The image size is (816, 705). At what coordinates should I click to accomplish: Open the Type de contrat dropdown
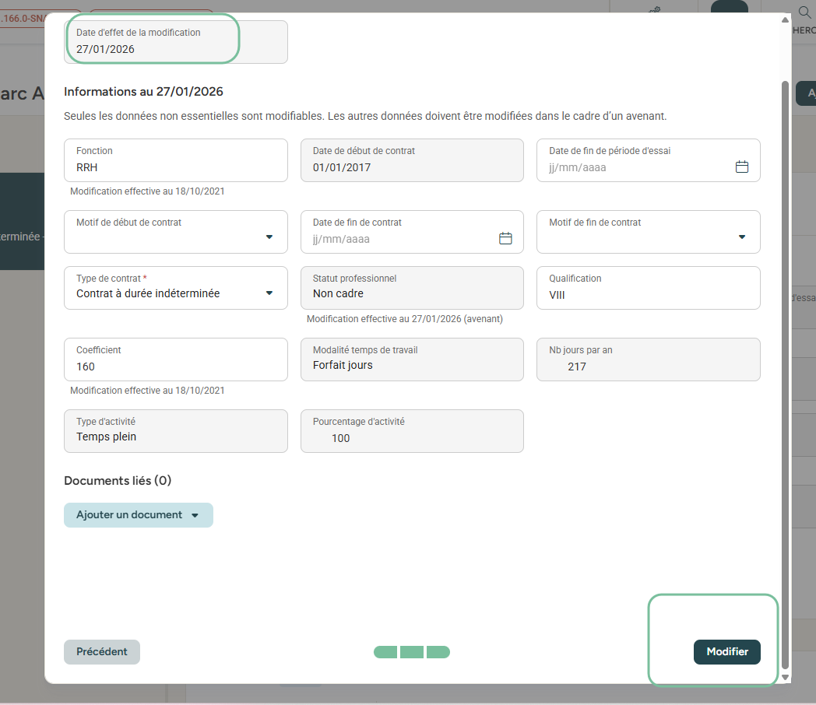[269, 293]
